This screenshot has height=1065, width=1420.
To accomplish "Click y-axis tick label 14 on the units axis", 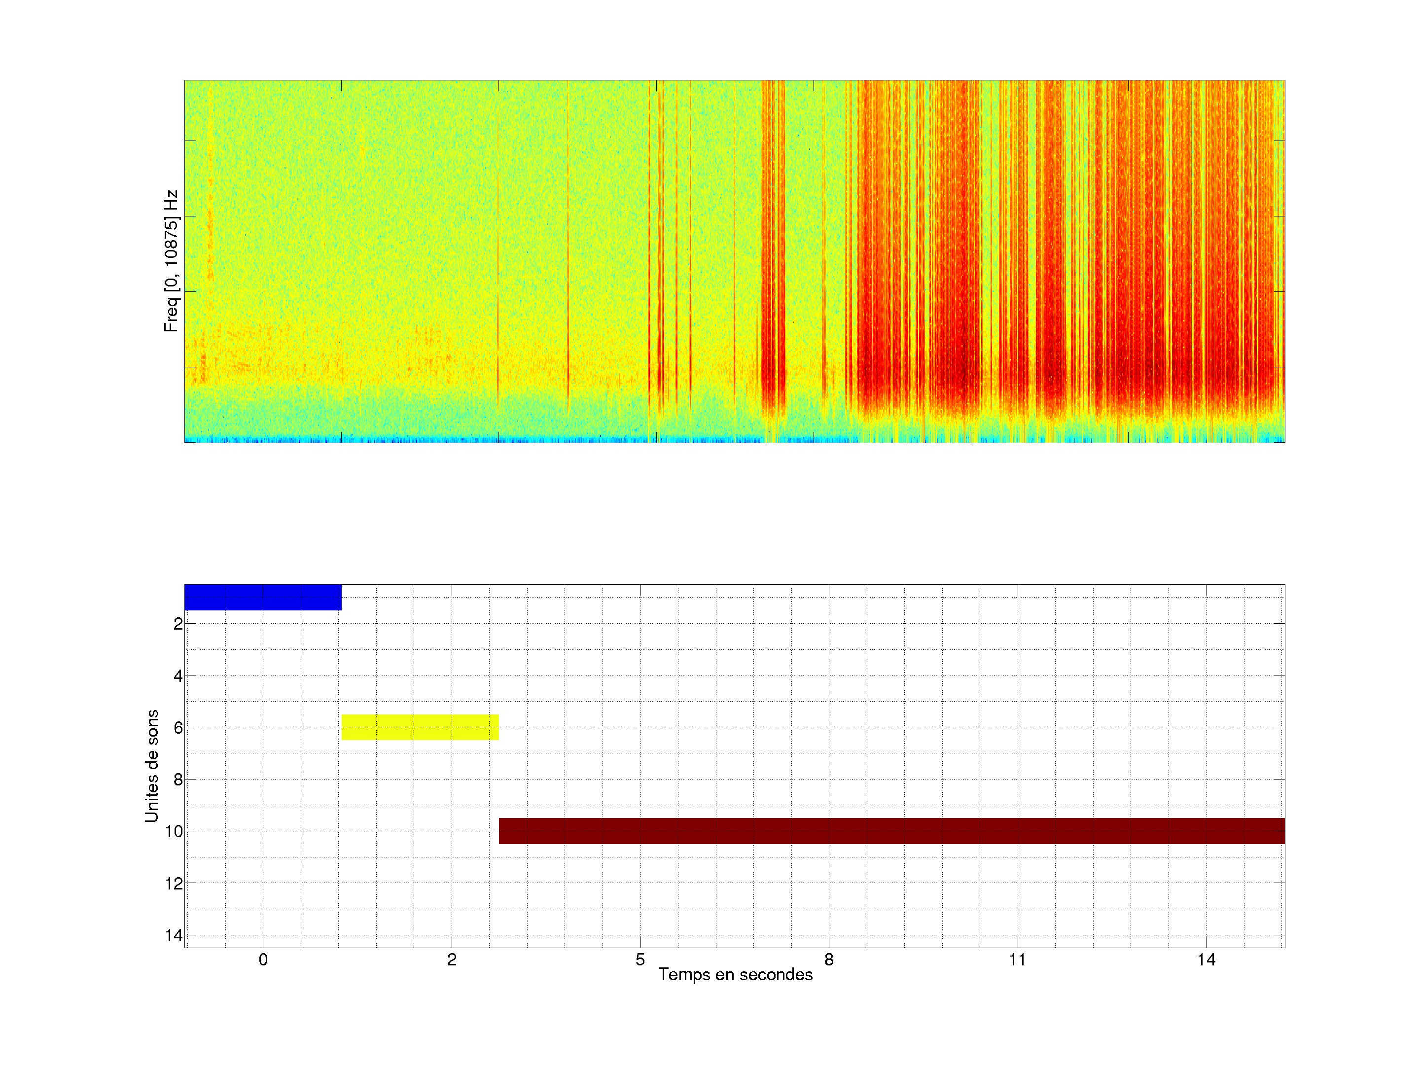I will [174, 935].
